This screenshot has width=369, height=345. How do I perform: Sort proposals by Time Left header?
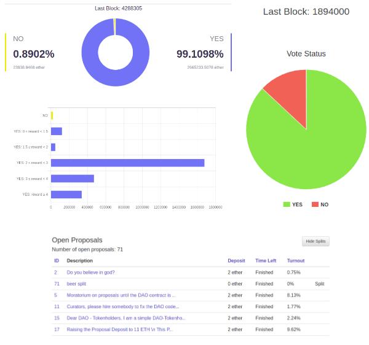[266, 261]
